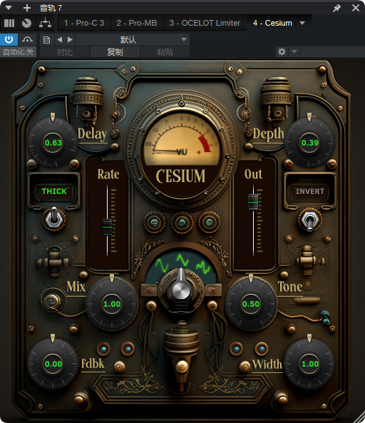Click the Tone label

tap(289, 287)
